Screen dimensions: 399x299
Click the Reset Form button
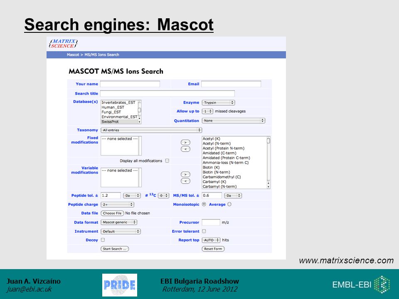tap(213, 249)
